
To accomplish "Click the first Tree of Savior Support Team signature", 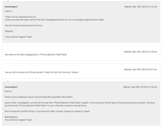I will click(18, 37).
